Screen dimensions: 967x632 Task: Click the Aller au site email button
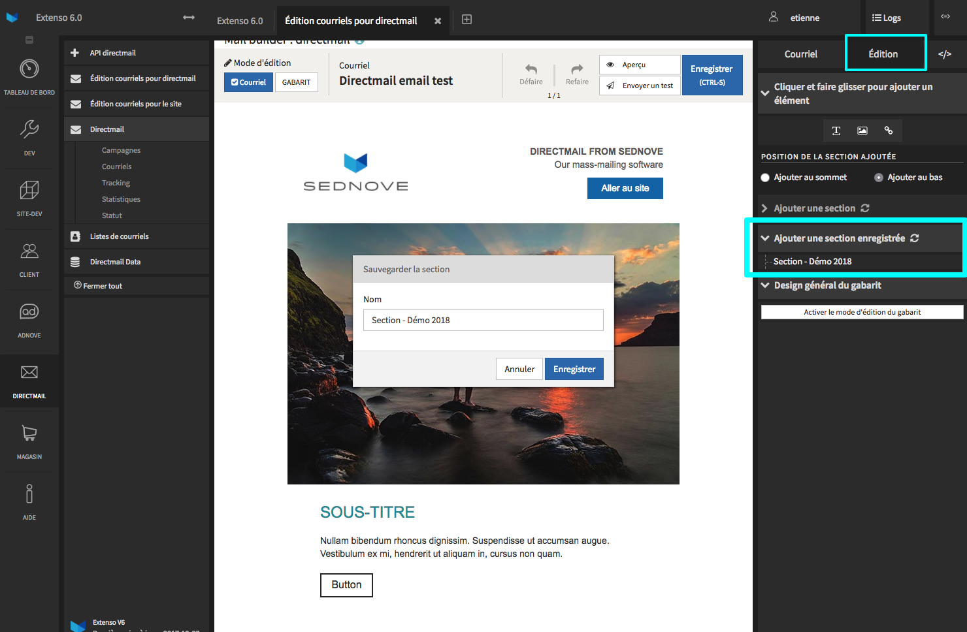coord(625,188)
